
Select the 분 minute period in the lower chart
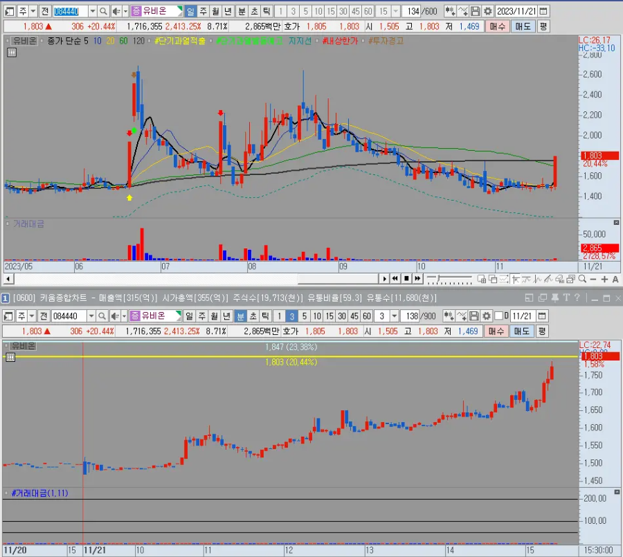coord(240,316)
